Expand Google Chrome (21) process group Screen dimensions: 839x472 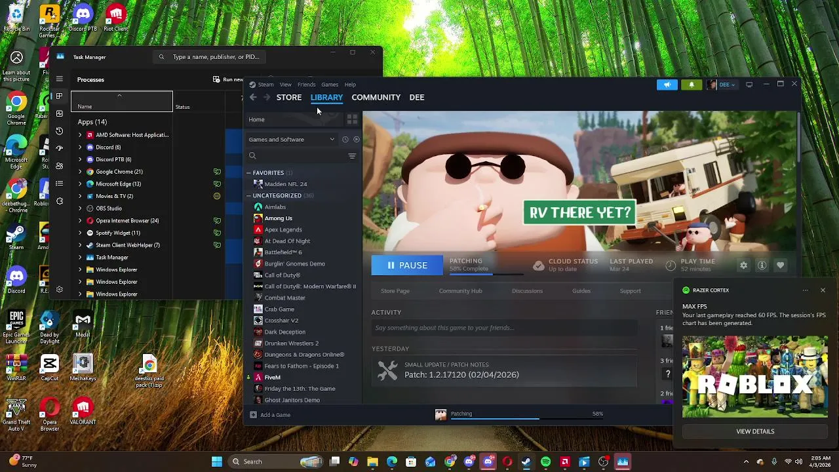(80, 172)
